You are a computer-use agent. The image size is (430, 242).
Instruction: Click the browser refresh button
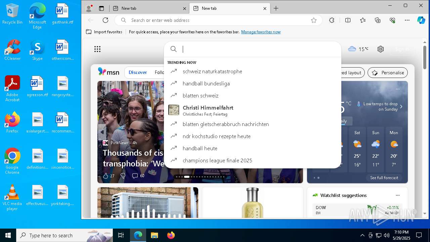click(x=105, y=20)
